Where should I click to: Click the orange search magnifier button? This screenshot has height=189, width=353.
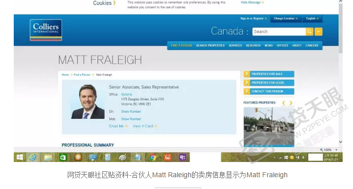click(x=310, y=32)
